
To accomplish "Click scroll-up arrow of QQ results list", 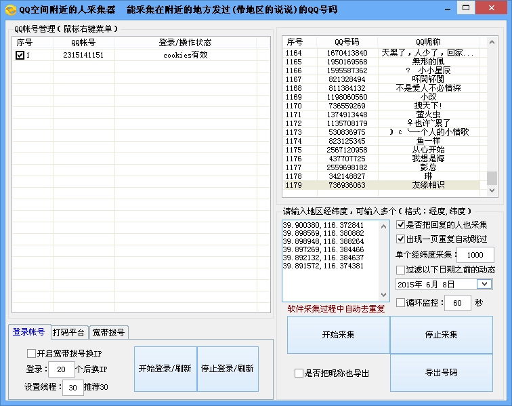I will tap(492, 42).
